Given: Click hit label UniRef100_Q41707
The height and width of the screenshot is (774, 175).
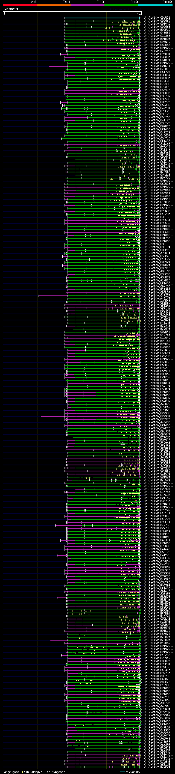Looking at the screenshot, I should (157, 72).
